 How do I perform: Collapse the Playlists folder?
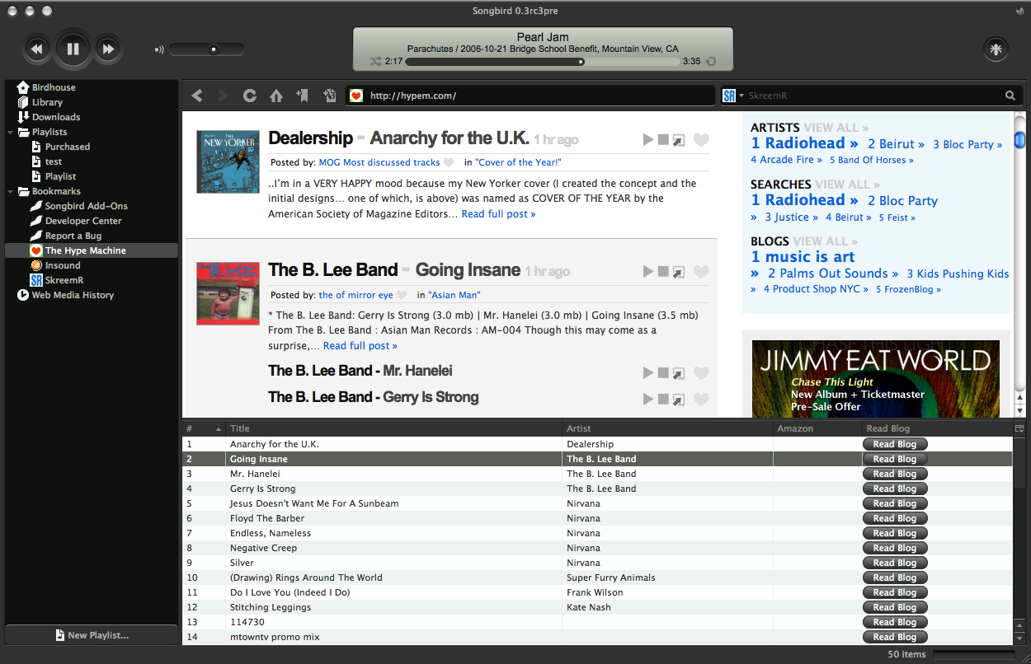(x=11, y=132)
